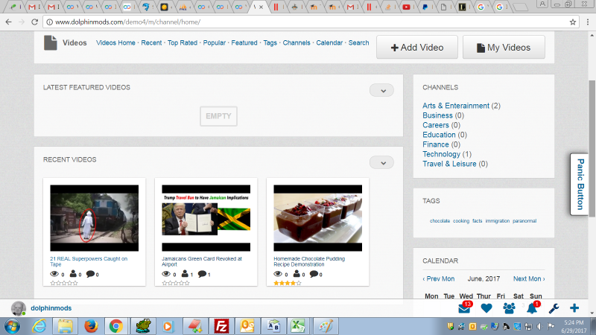This screenshot has height=335, width=596.
Task: Rate the Jamaicans Green Card video stars
Action: tap(176, 283)
